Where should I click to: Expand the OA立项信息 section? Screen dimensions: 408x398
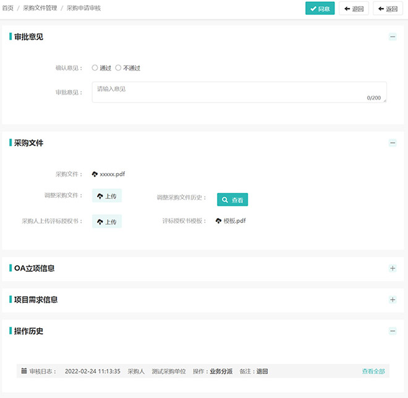click(393, 268)
